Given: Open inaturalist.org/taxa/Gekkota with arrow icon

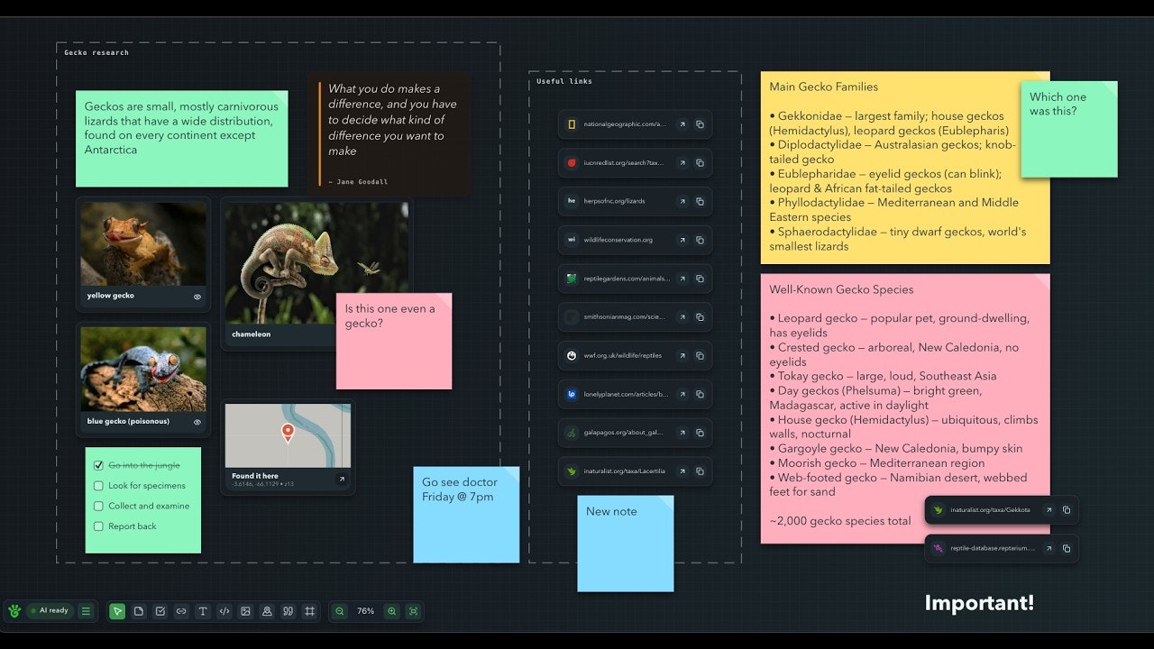Looking at the screenshot, I should point(1049,510).
